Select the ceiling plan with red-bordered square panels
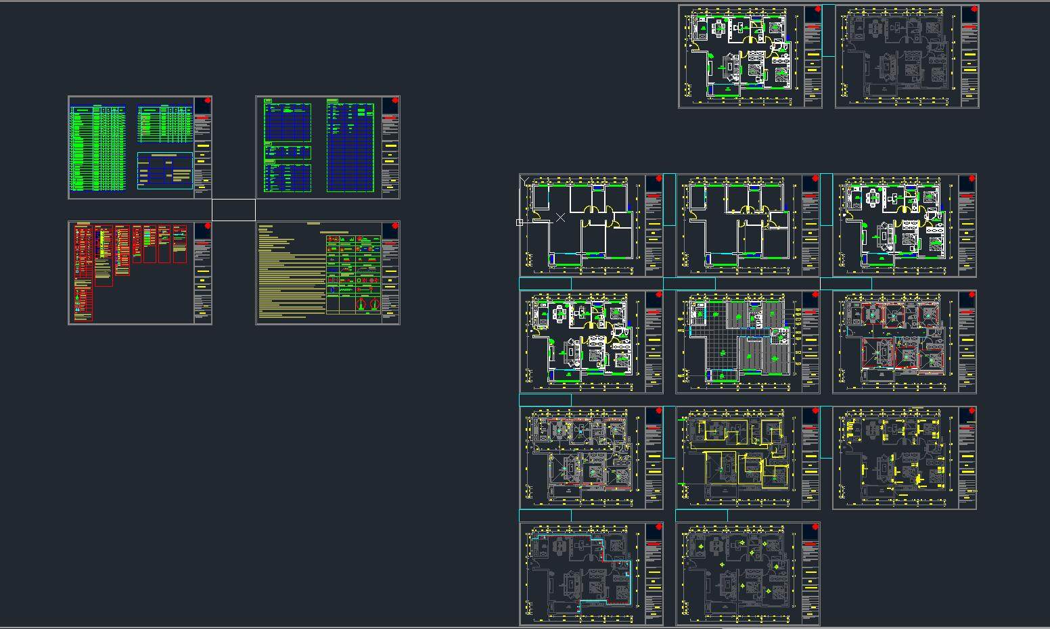 tap(905, 342)
